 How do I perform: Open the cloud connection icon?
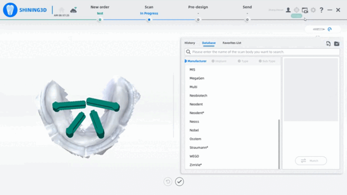pyautogui.click(x=73, y=10)
